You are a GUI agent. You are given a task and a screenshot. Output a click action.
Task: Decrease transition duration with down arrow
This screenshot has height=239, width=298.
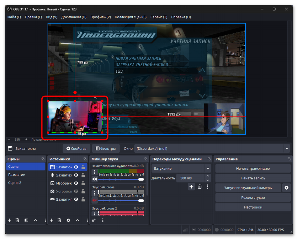208,180
